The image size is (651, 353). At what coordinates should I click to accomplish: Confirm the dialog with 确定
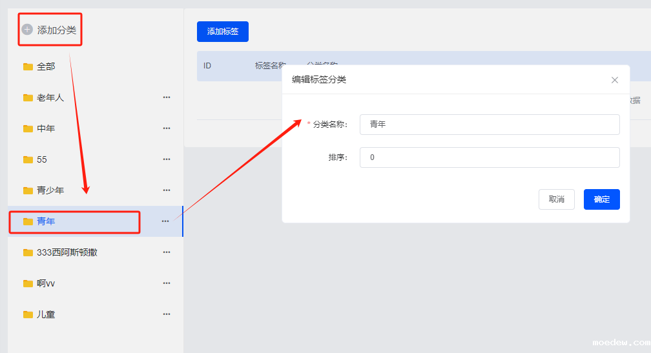click(601, 199)
